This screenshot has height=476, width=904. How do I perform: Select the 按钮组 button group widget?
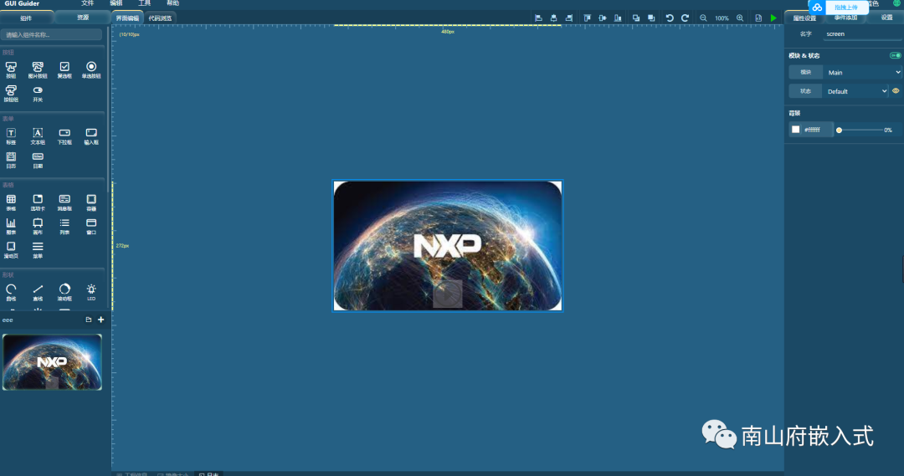tap(11, 94)
